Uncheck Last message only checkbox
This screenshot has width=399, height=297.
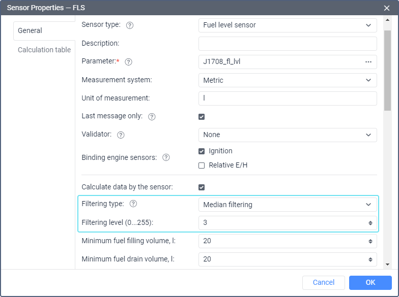tap(202, 117)
